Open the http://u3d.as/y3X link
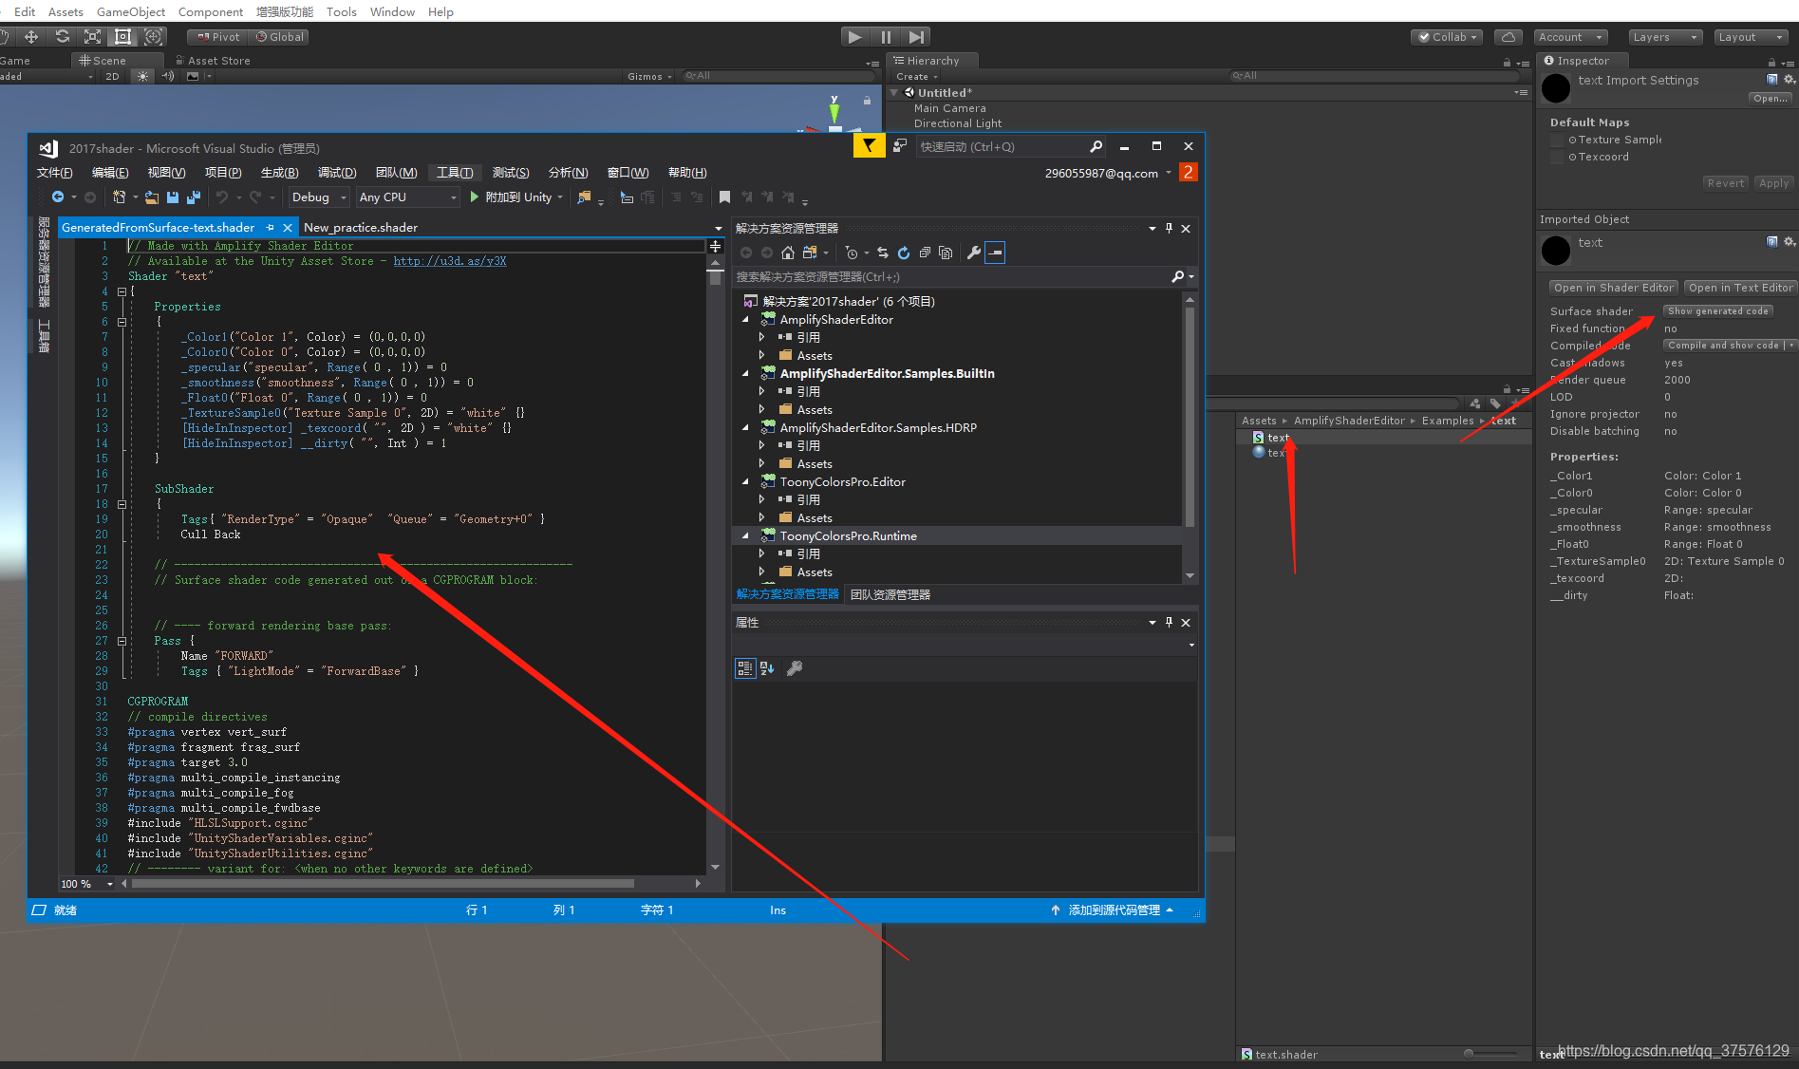Image resolution: width=1799 pixels, height=1069 pixels. coord(450,261)
